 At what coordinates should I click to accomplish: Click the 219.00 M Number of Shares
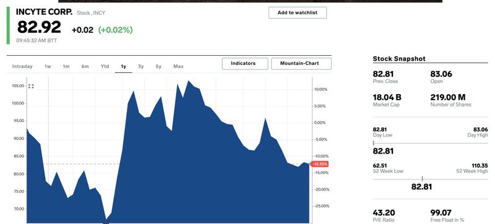pos(447,98)
